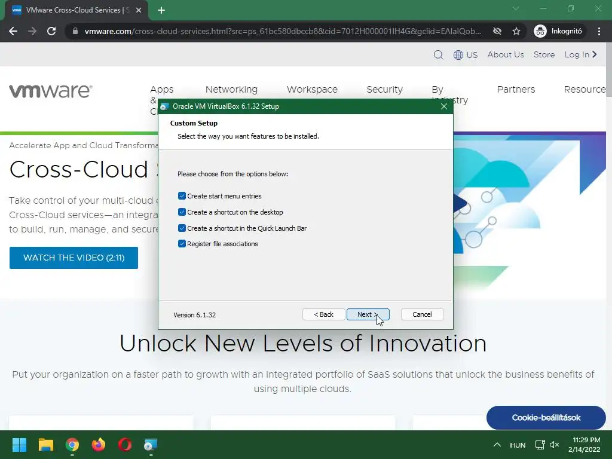The image size is (612, 459).
Task: Uncheck Create a shortcut on the desktop
Action: 182,212
